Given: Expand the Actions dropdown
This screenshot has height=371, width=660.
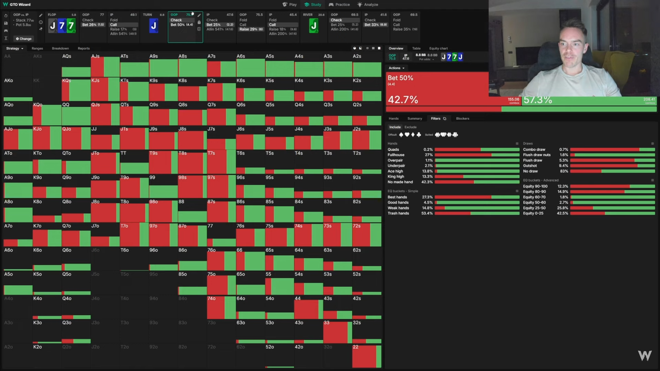Looking at the screenshot, I should point(396,68).
